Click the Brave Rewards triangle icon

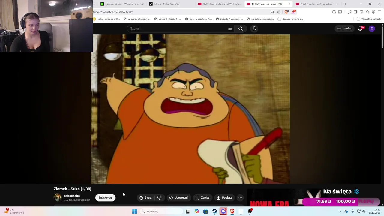click(x=293, y=12)
